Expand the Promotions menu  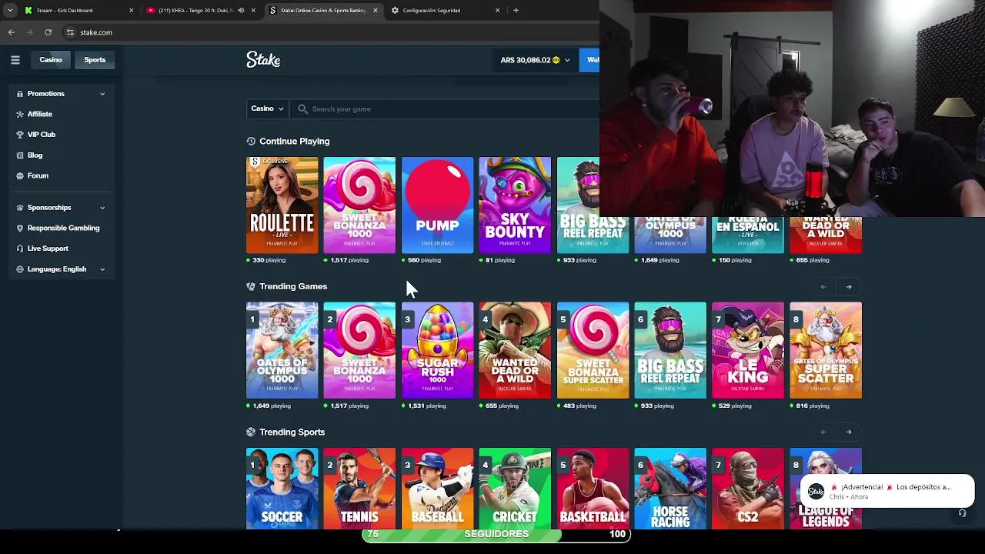[x=61, y=94]
